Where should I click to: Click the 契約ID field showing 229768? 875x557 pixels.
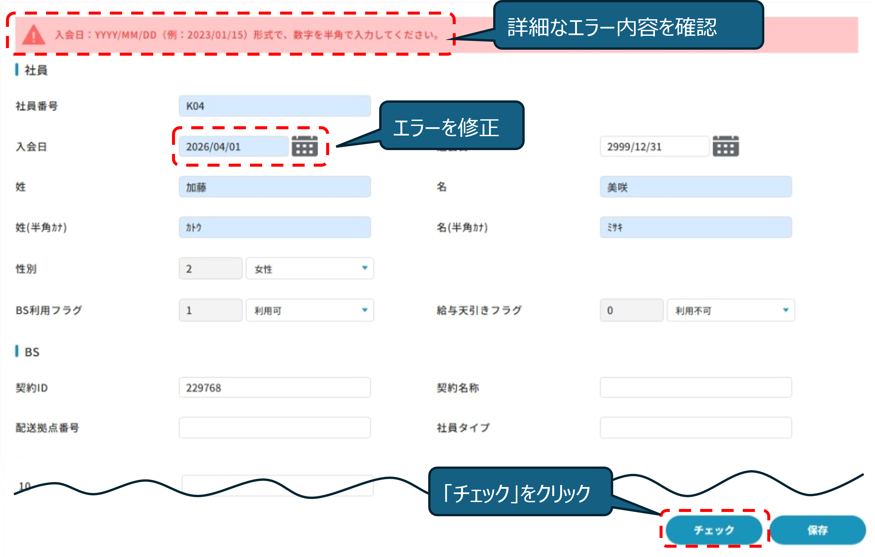click(x=274, y=388)
